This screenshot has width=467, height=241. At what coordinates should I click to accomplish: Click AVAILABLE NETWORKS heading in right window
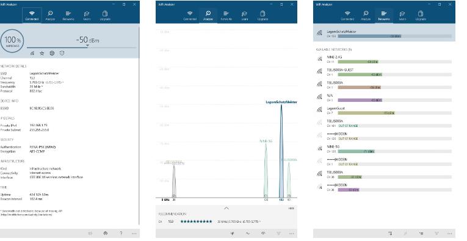[x=334, y=49]
